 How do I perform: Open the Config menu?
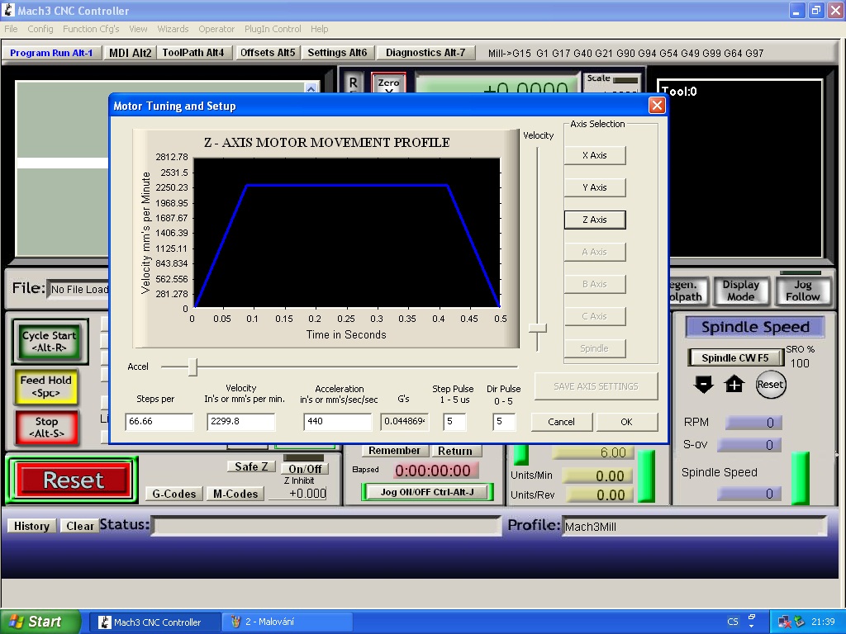click(40, 29)
